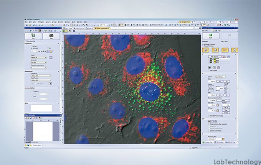Click the Stop button under Position
261x165 pixels.
click(226, 110)
